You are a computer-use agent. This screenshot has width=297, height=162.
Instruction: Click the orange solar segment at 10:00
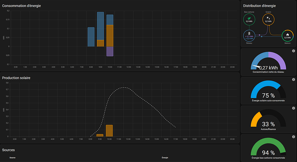tap(110, 36)
